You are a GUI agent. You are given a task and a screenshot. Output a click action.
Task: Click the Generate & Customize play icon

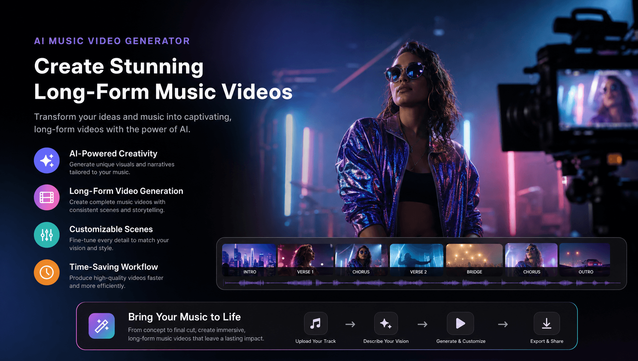pos(460,324)
